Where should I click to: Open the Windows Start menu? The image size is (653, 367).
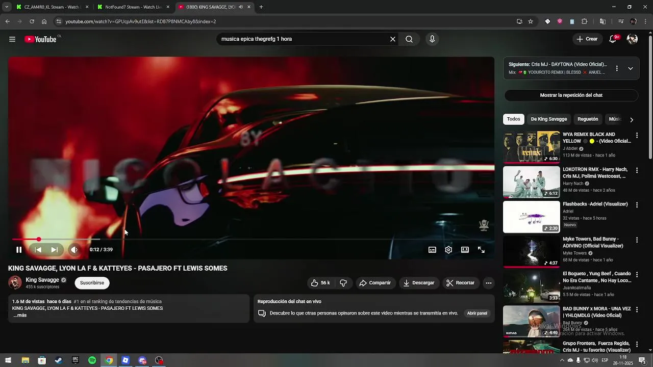tap(8, 360)
